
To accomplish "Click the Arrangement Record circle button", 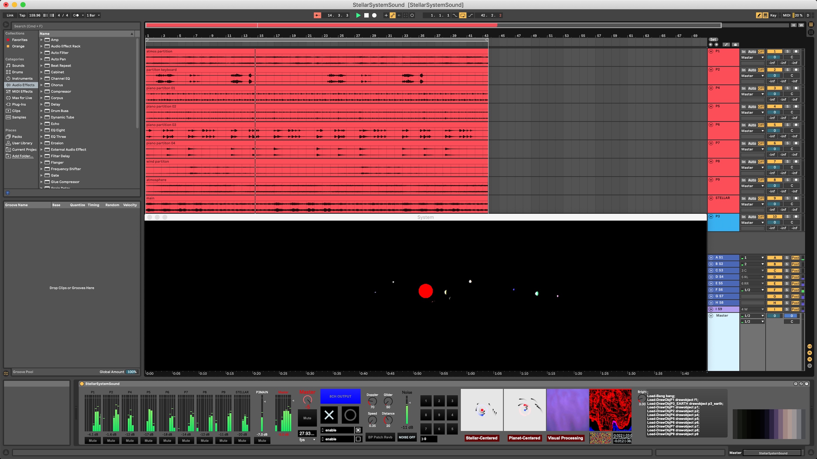I will (x=374, y=15).
